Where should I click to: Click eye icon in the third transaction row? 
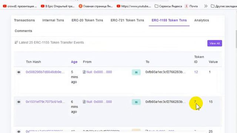(x=19, y=132)
